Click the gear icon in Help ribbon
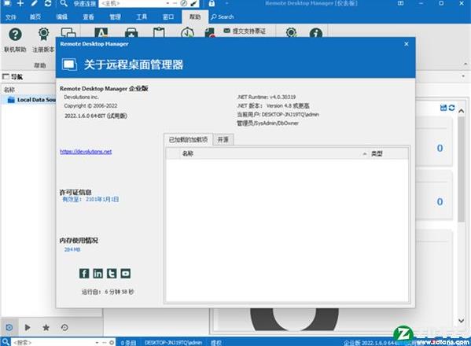Image resolution: width=471 pixels, height=346 pixels. [291, 32]
